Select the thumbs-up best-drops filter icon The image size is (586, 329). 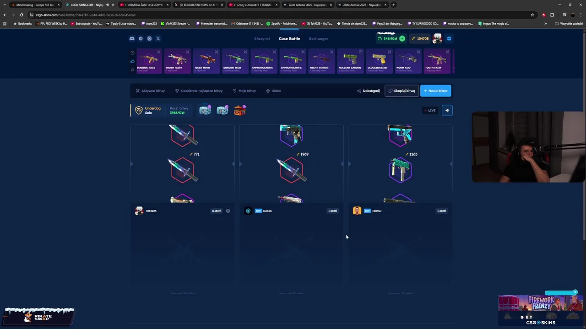[x=132, y=61]
